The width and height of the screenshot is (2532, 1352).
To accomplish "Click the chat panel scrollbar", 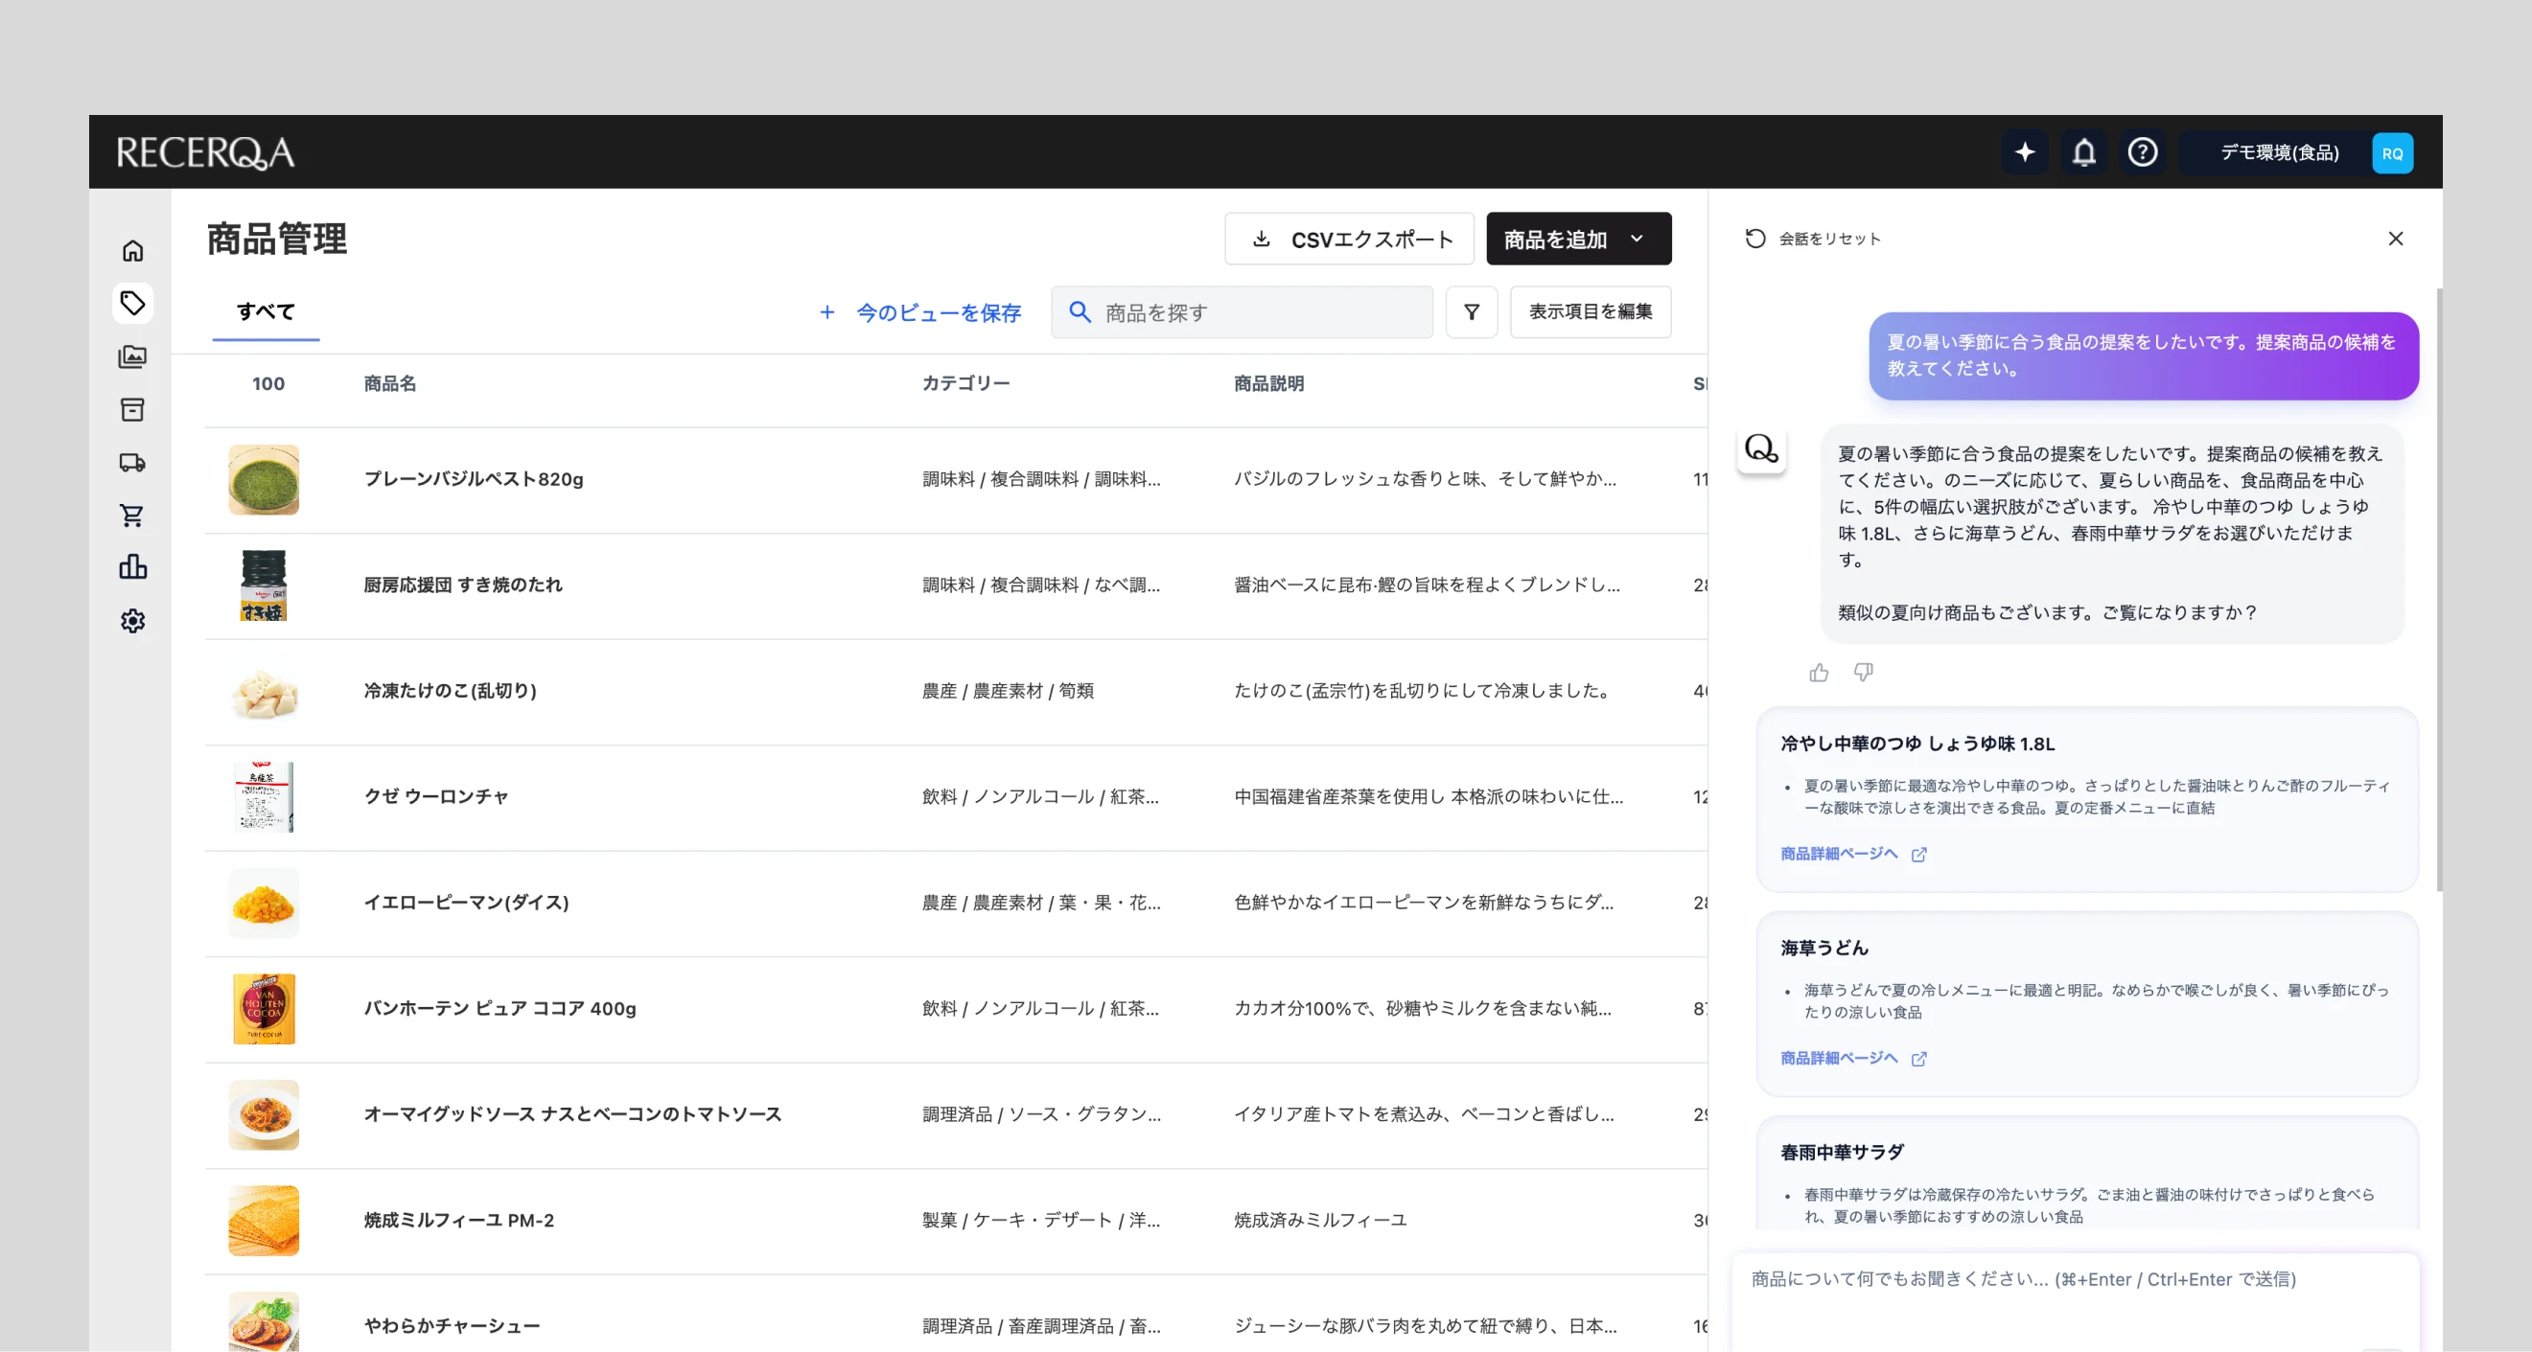I will [x=2439, y=589].
